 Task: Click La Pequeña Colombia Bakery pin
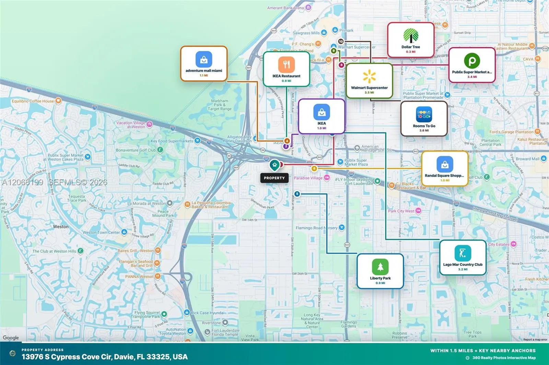187,204
